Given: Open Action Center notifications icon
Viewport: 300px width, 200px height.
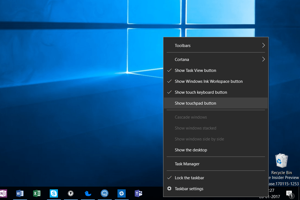Looking at the screenshot, I should click(289, 194).
